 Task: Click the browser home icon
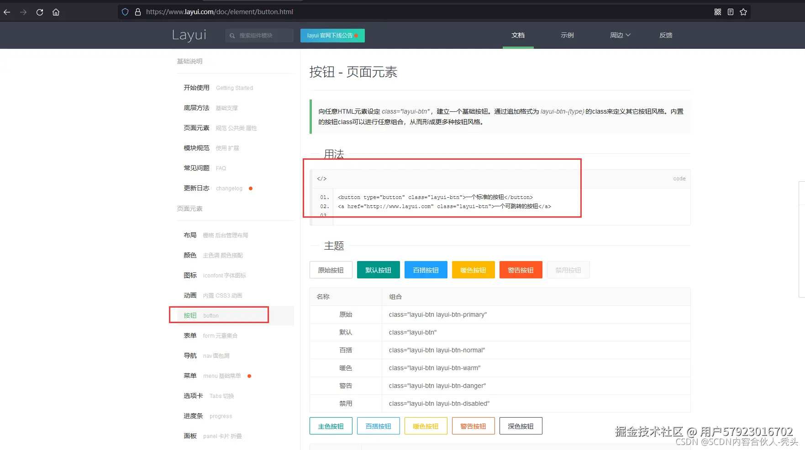pyautogui.click(x=56, y=12)
